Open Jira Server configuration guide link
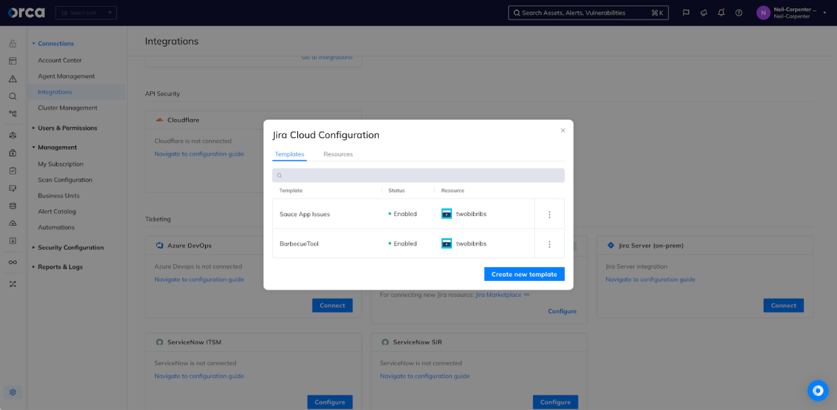Image resolution: width=837 pixels, height=410 pixels. (x=650, y=280)
